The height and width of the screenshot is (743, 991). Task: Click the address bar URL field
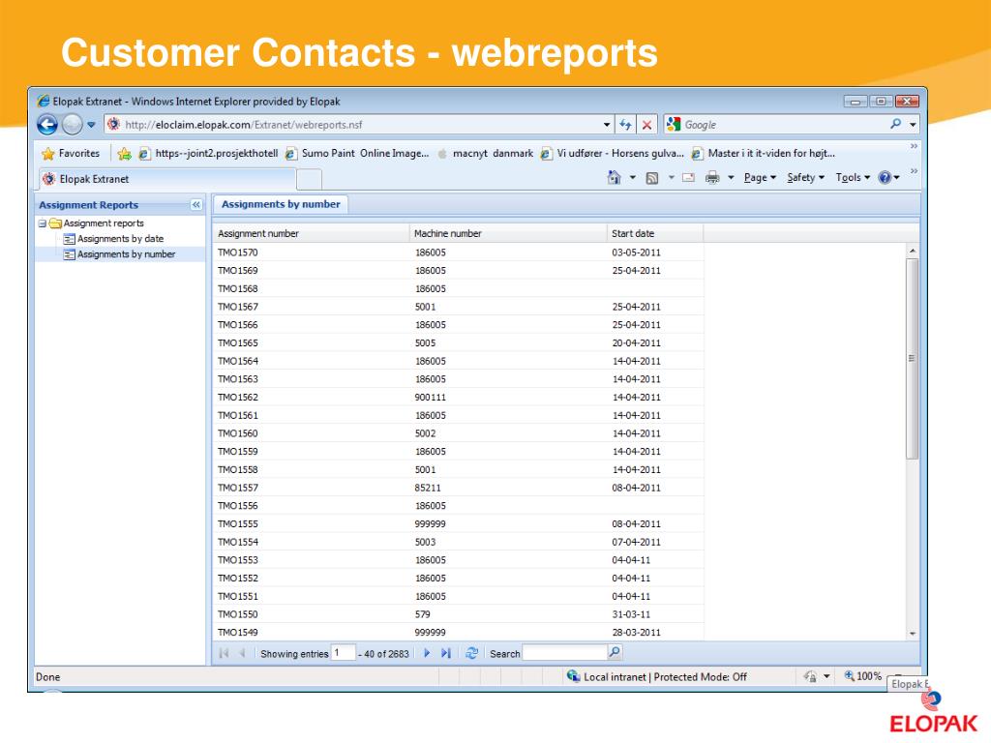tap(354, 125)
